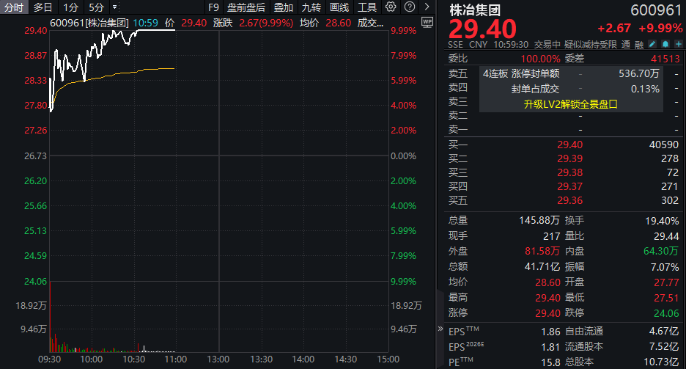
Task: Select the 5分 five-minute chart tab
Action: (x=96, y=7)
